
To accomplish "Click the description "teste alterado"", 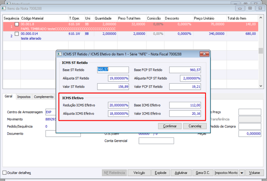I will 31,38.
